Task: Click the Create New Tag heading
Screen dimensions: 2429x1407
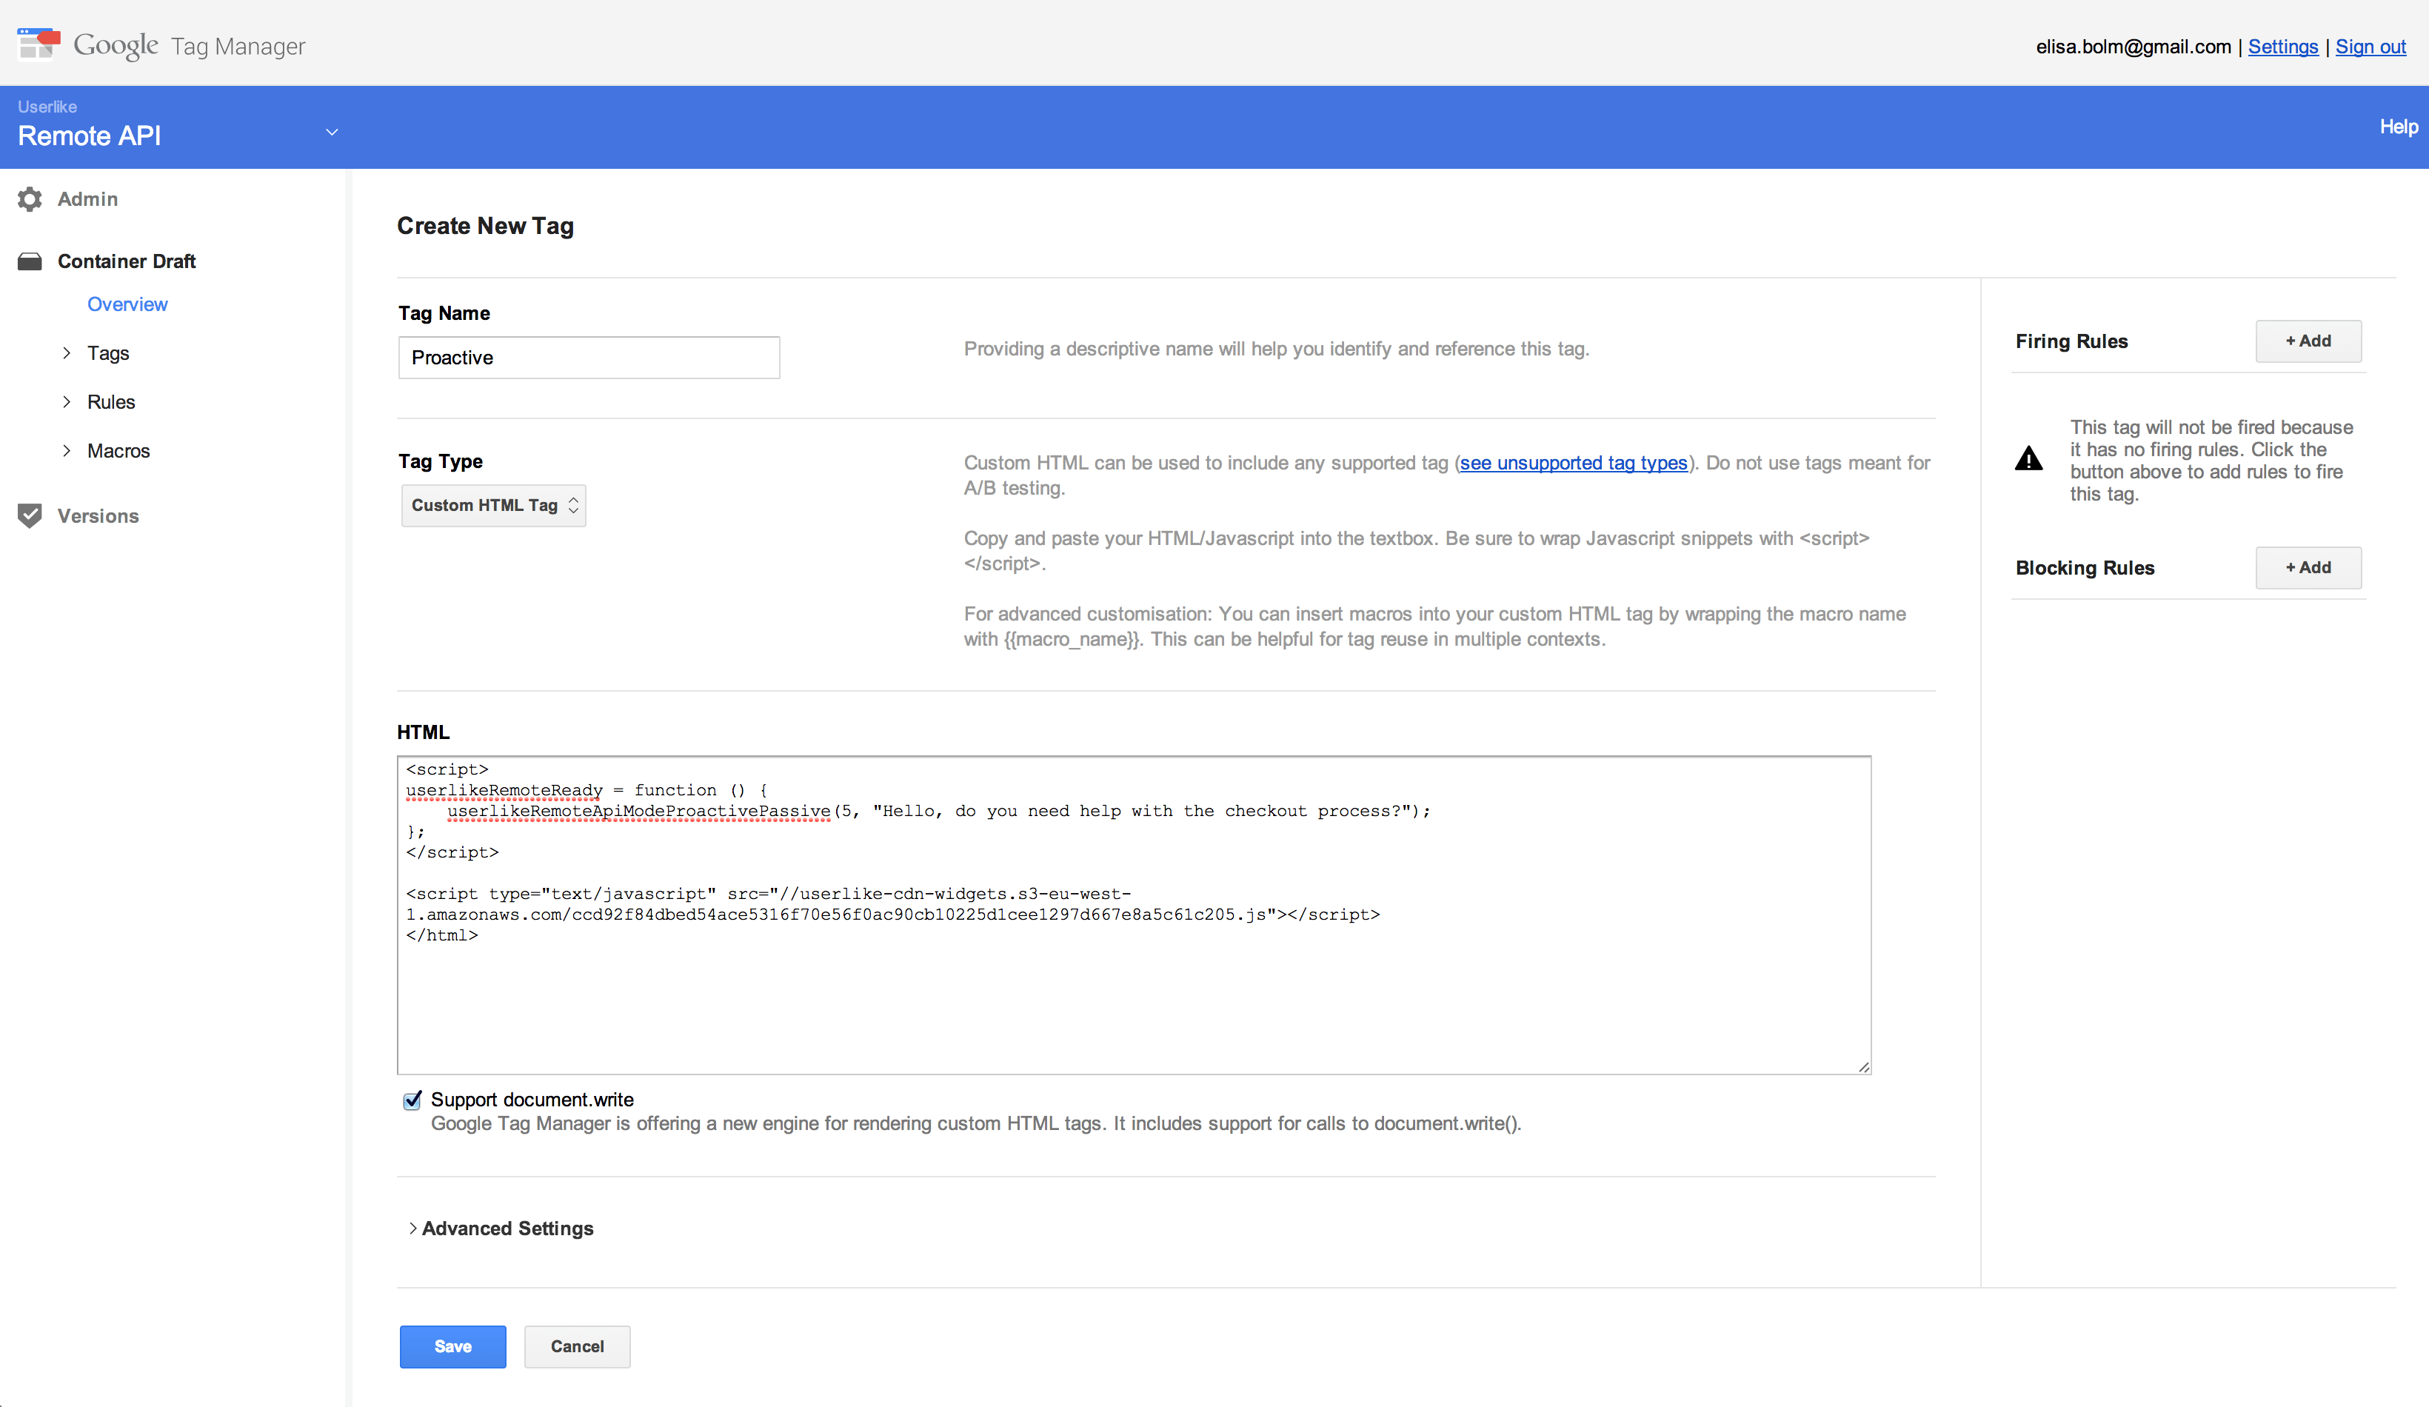Action: pos(486,226)
